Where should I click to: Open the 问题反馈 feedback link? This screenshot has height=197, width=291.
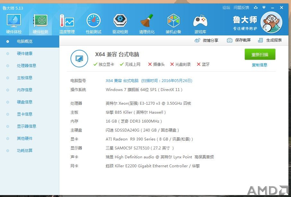pos(241,8)
